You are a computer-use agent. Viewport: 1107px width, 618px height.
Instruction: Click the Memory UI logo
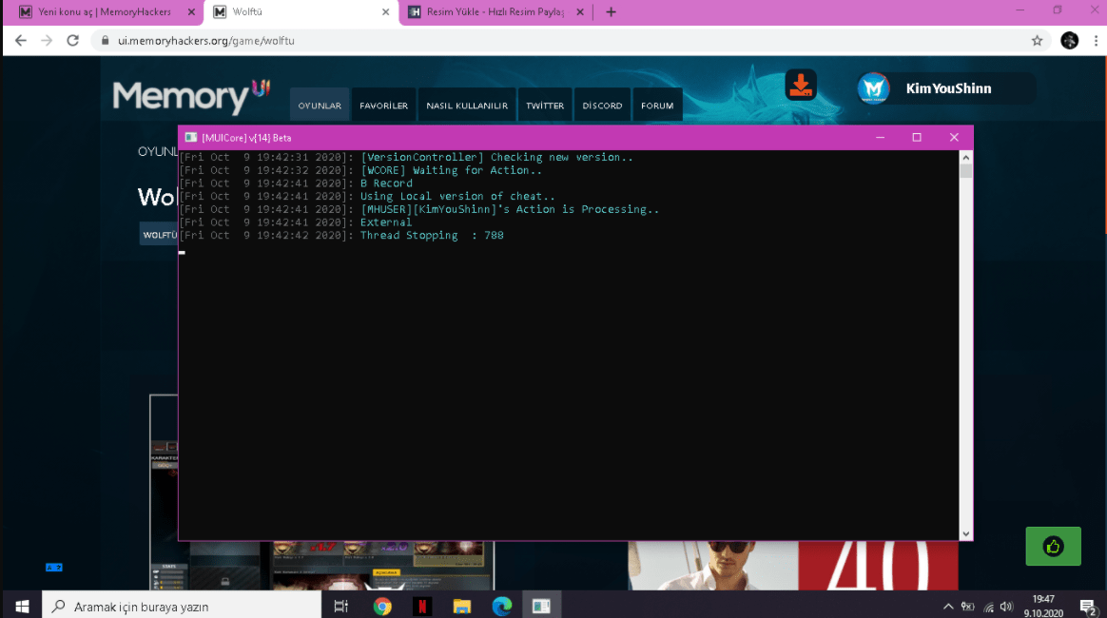pos(190,97)
